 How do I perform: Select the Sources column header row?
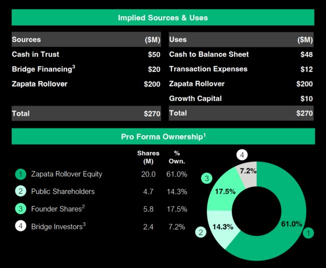tap(86, 39)
